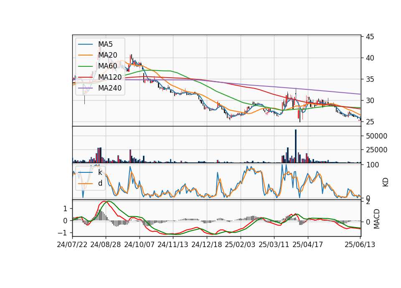Click the MACD right axis value 2
Viewport: 401px width, 288px height.
(x=368, y=202)
